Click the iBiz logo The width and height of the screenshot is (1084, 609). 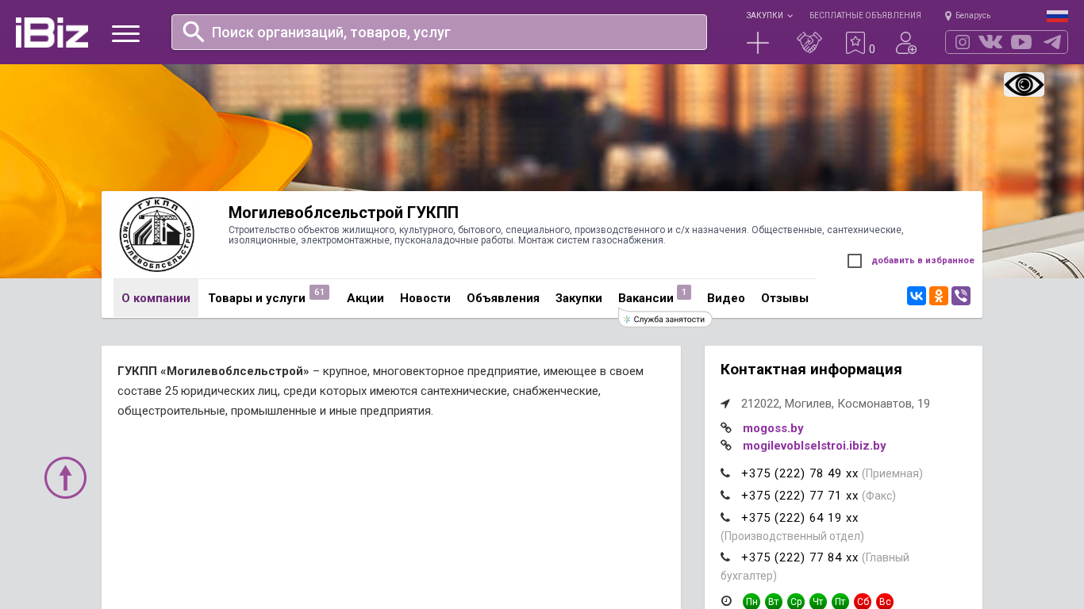pyautogui.click(x=52, y=33)
